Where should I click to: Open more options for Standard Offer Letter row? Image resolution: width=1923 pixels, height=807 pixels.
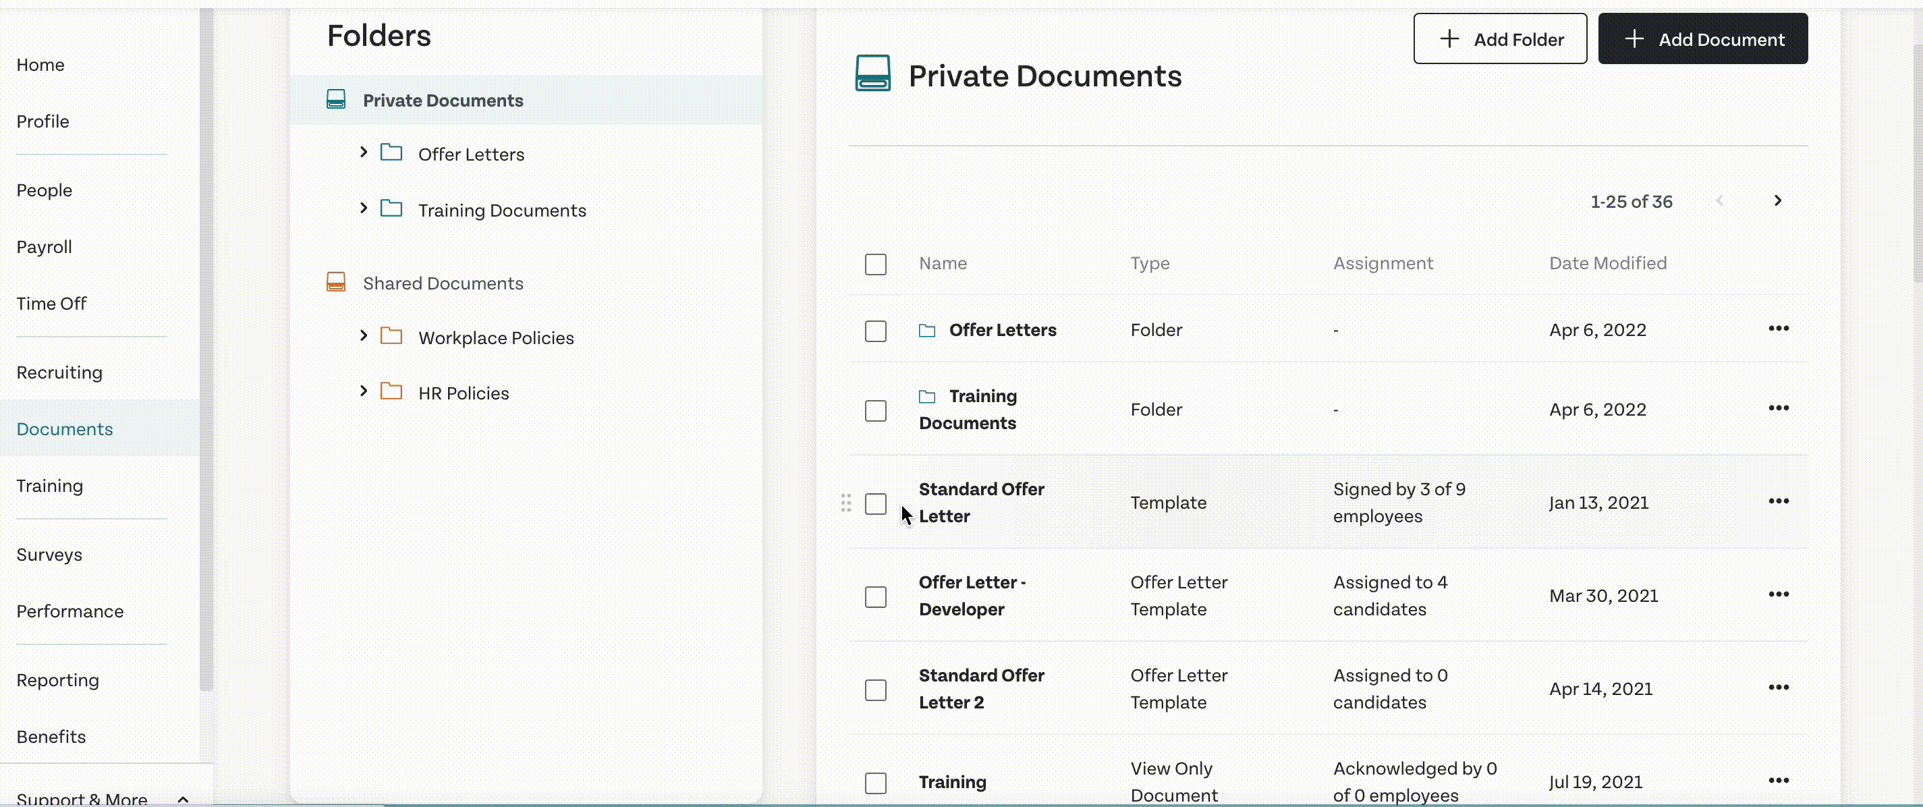coord(1778,501)
